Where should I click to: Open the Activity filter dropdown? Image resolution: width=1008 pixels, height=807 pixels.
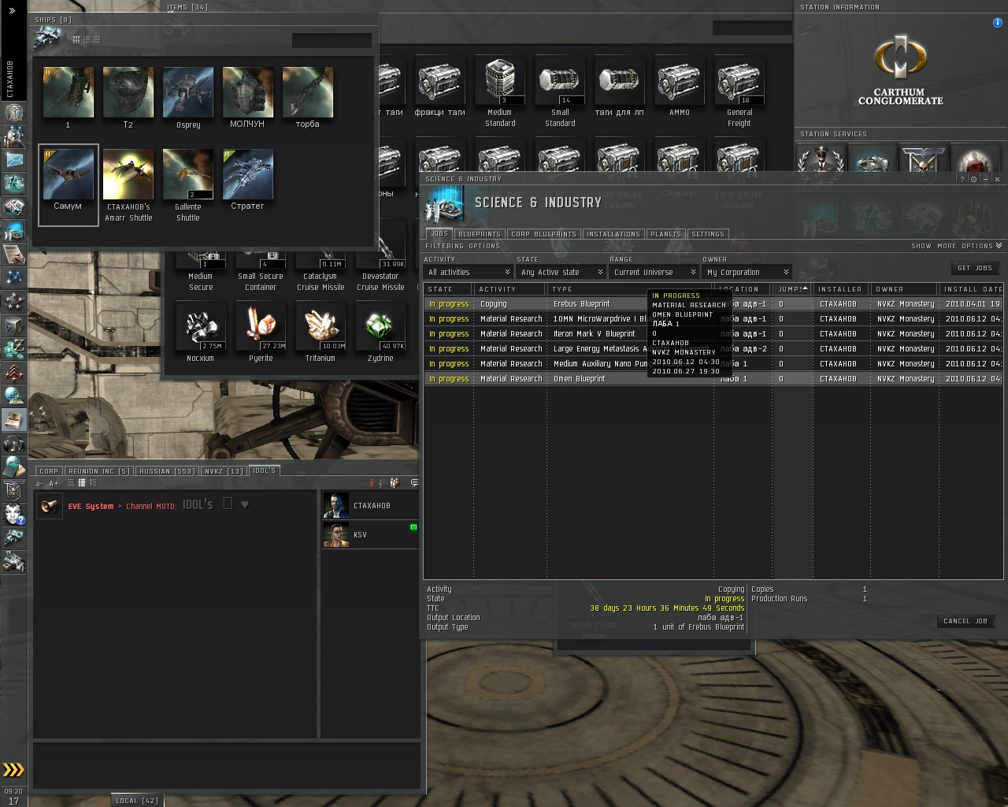pos(468,272)
